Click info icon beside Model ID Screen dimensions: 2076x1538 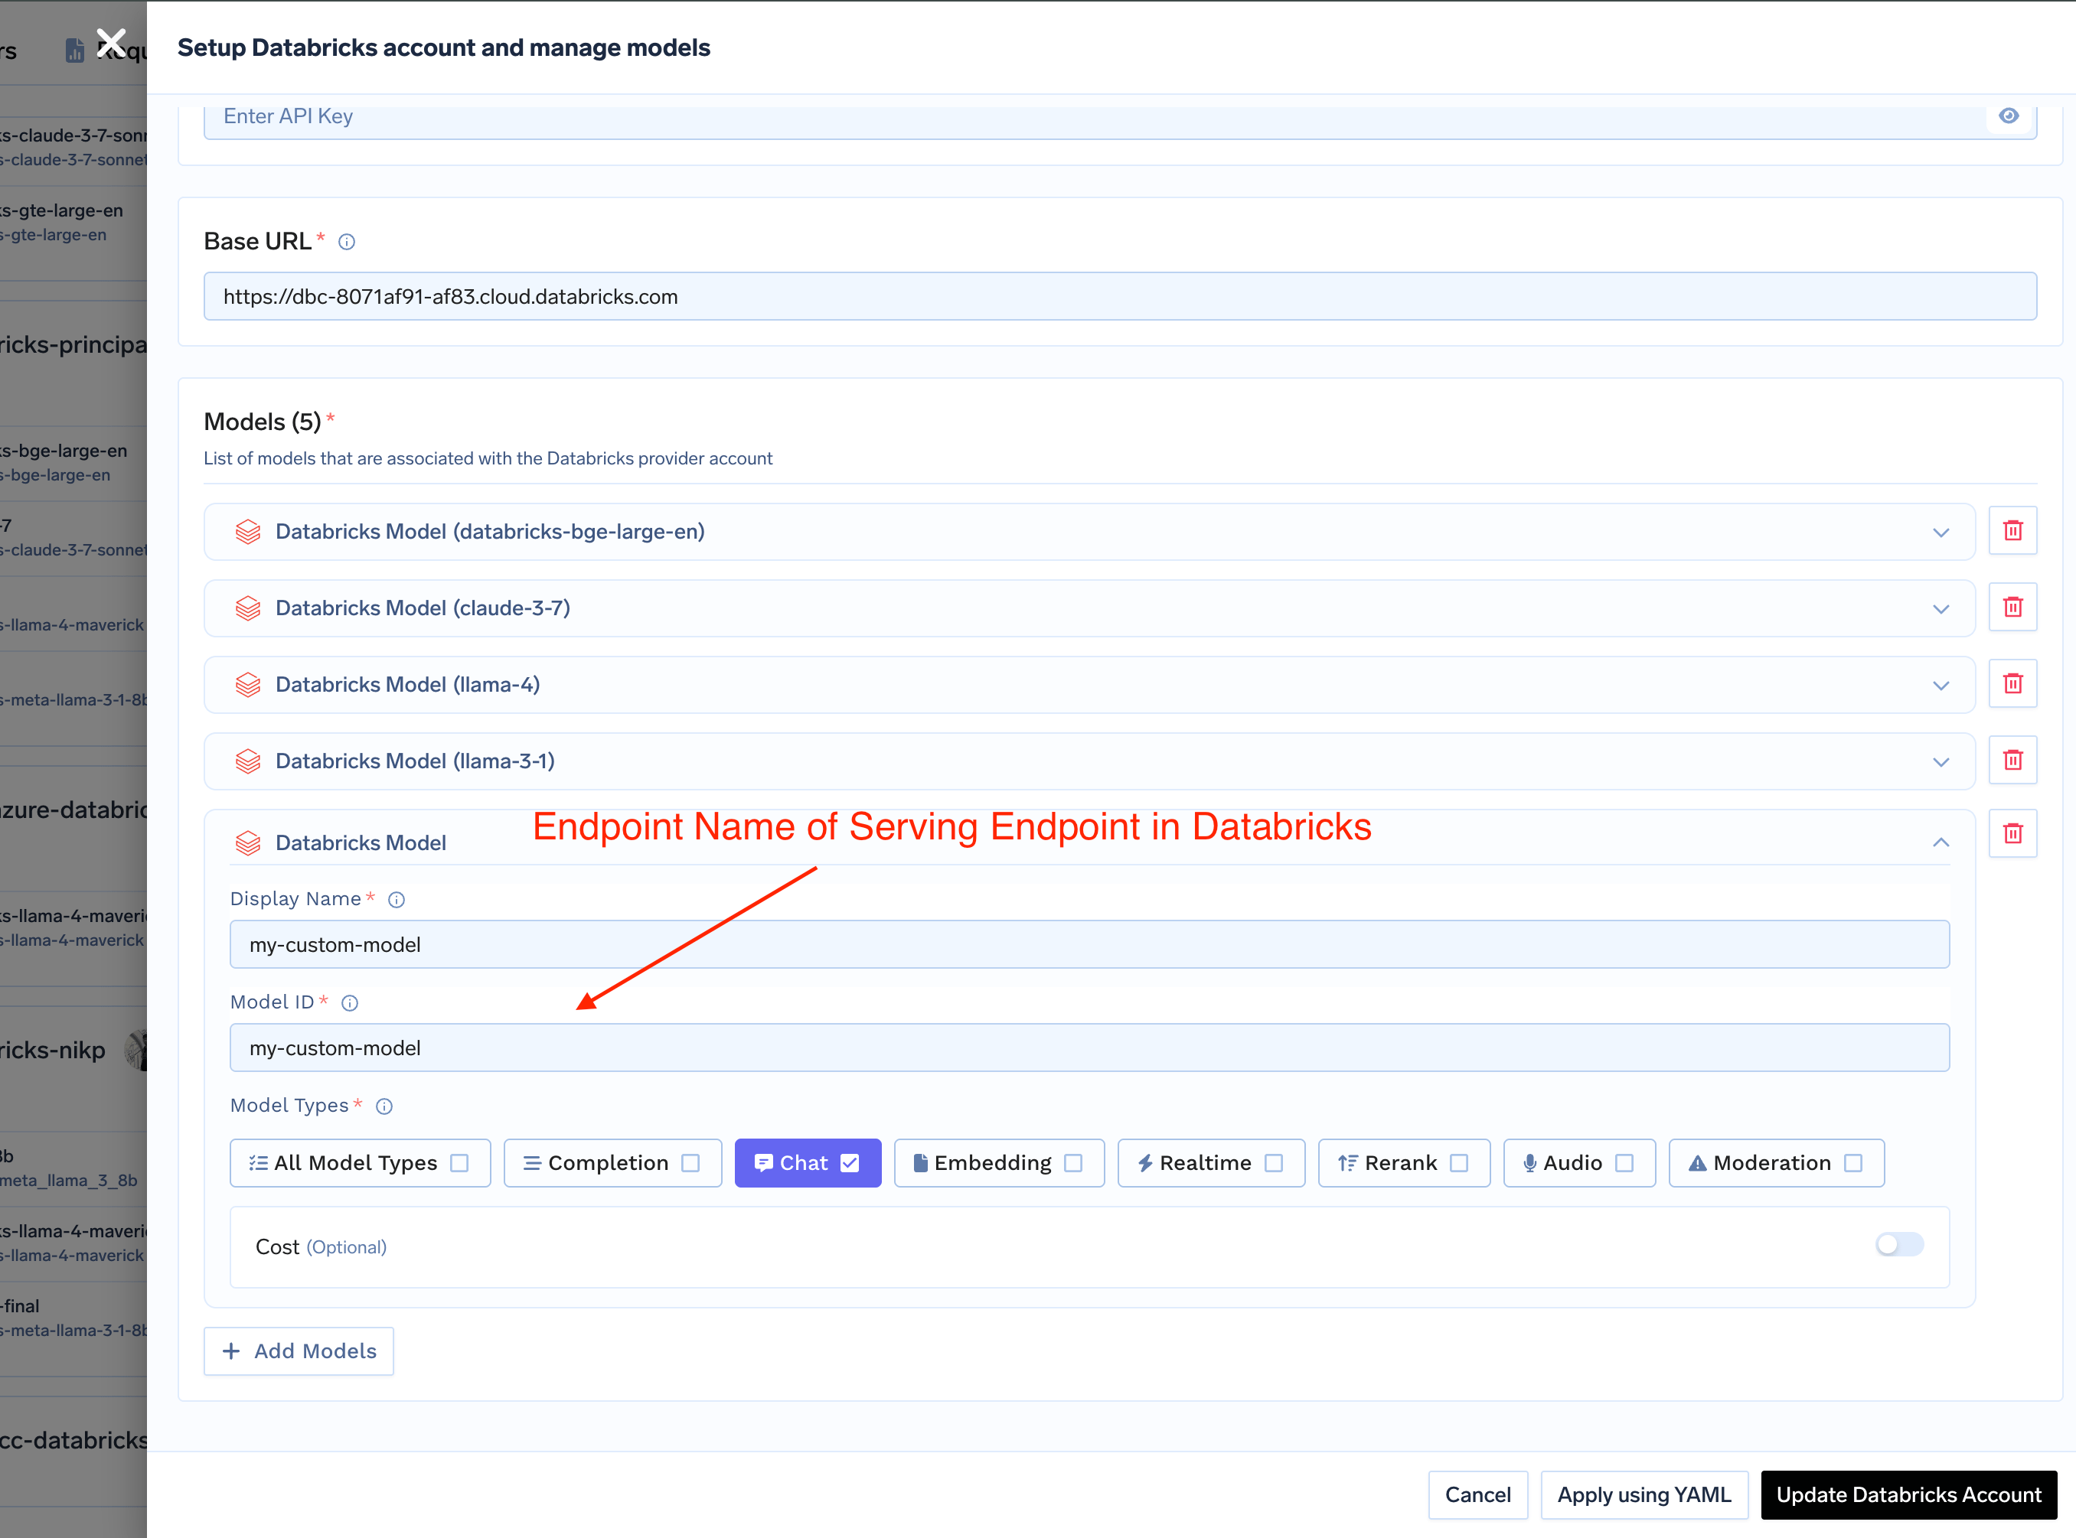coord(350,1002)
